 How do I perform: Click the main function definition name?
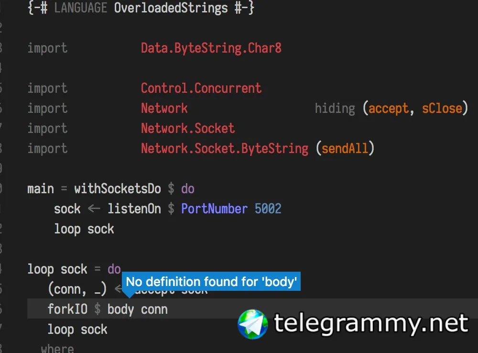(x=41, y=188)
